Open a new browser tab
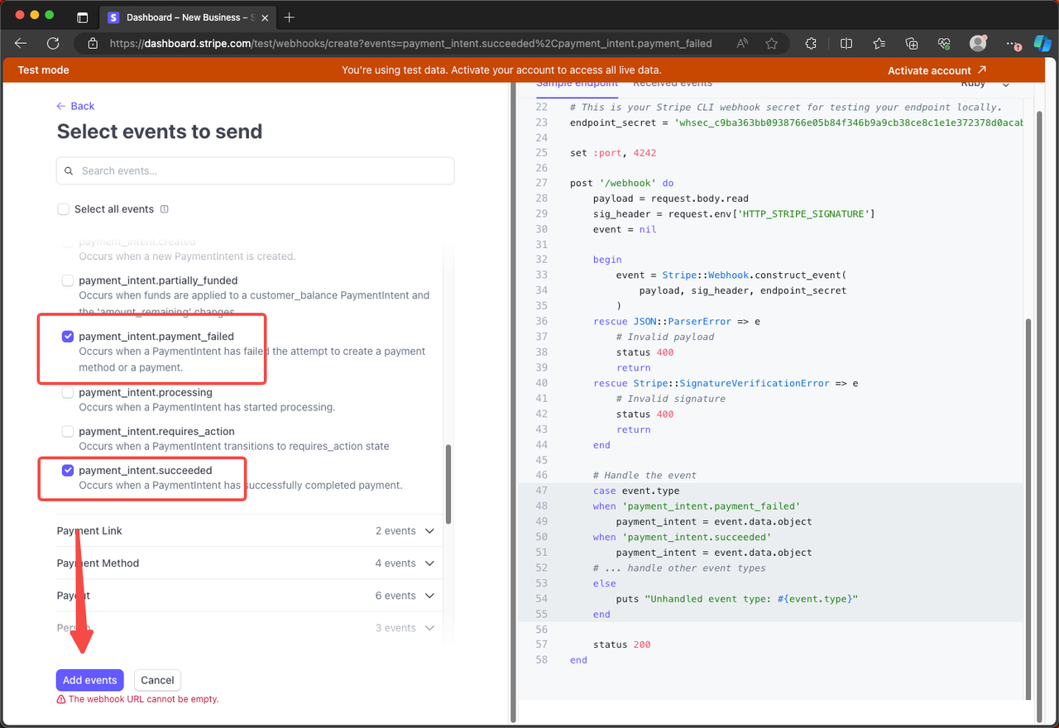Viewport: 1059px width, 728px height. [x=289, y=17]
